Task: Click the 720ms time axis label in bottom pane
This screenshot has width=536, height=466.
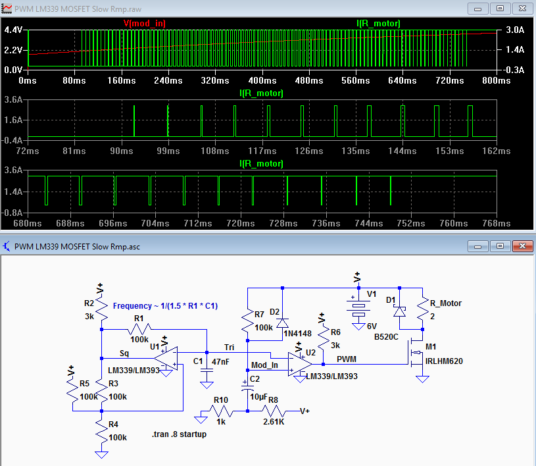Action: coord(241,223)
